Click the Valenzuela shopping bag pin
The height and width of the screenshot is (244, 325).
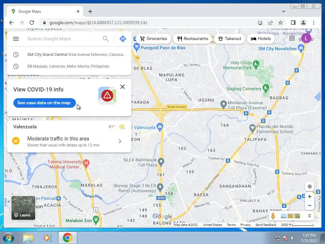(x=160, y=127)
